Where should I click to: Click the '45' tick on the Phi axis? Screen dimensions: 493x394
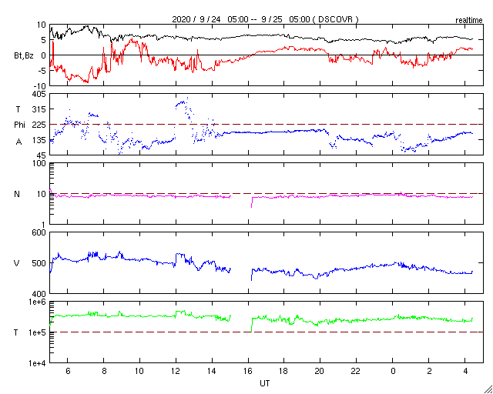click(42, 155)
